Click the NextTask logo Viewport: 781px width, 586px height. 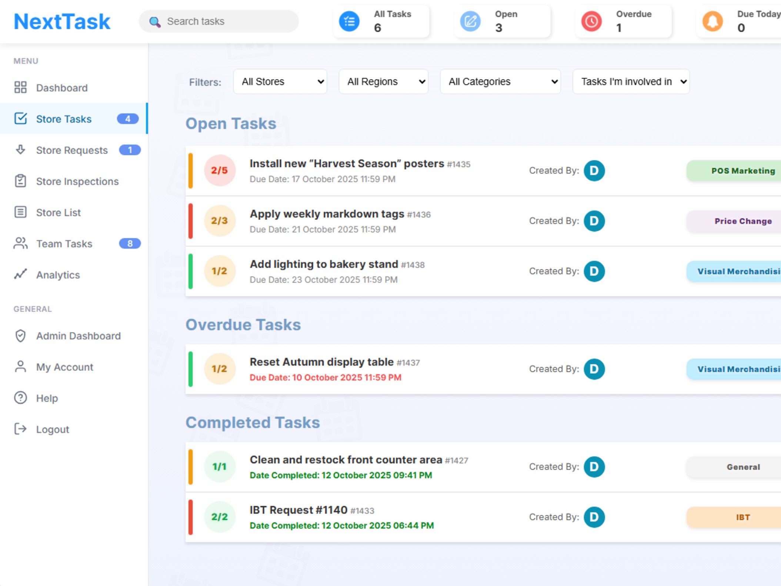coord(62,21)
